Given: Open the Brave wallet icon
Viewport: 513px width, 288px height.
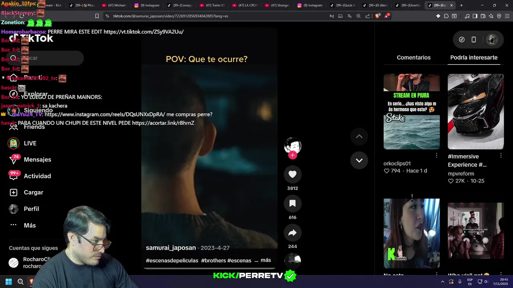Looking at the screenshot, I should (x=483, y=16).
